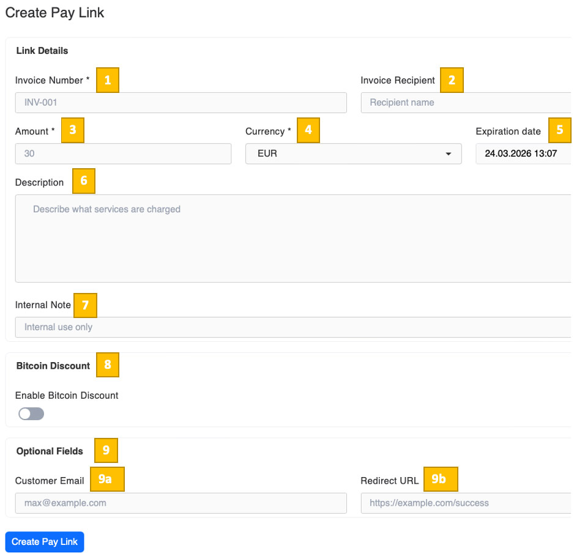Click the orange badge 6 beside Description
Image resolution: width=574 pixels, height=559 pixels.
tap(84, 181)
